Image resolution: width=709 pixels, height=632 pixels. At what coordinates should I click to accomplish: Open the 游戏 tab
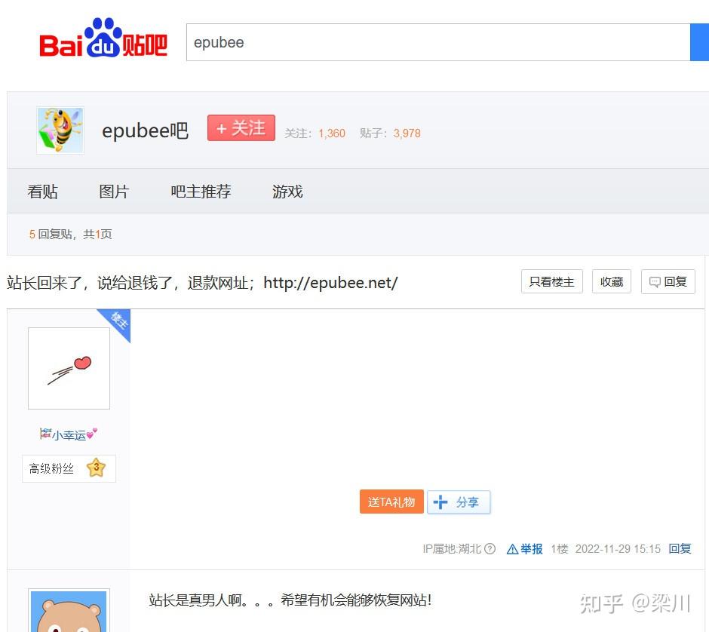tap(287, 192)
